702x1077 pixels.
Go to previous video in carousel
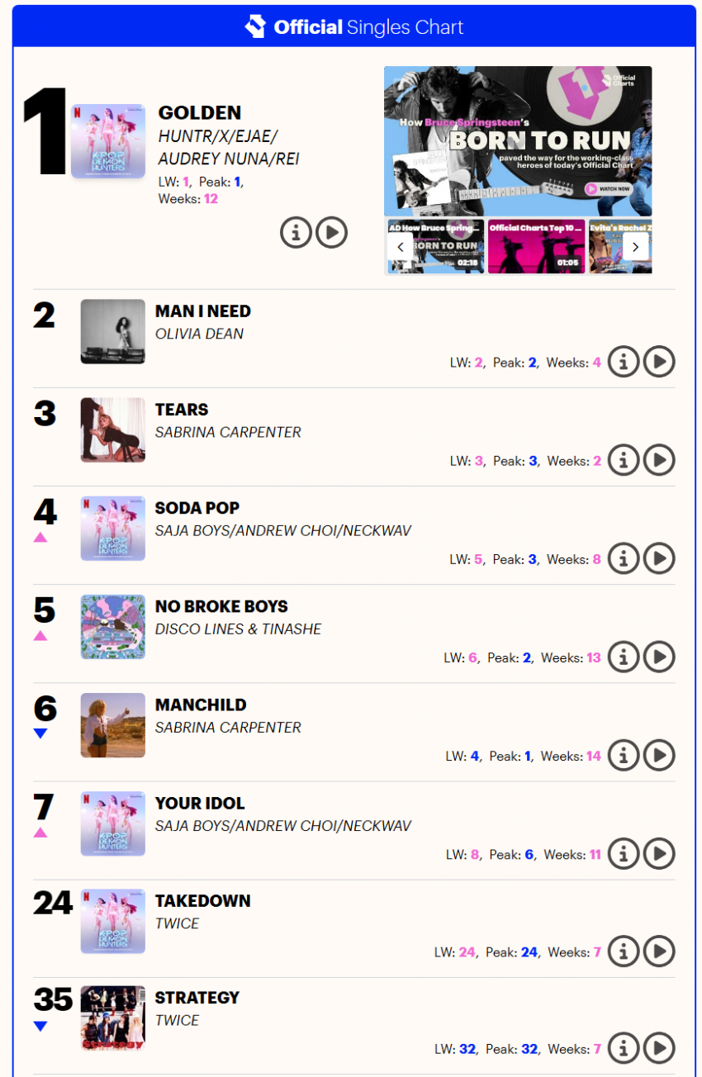(401, 246)
